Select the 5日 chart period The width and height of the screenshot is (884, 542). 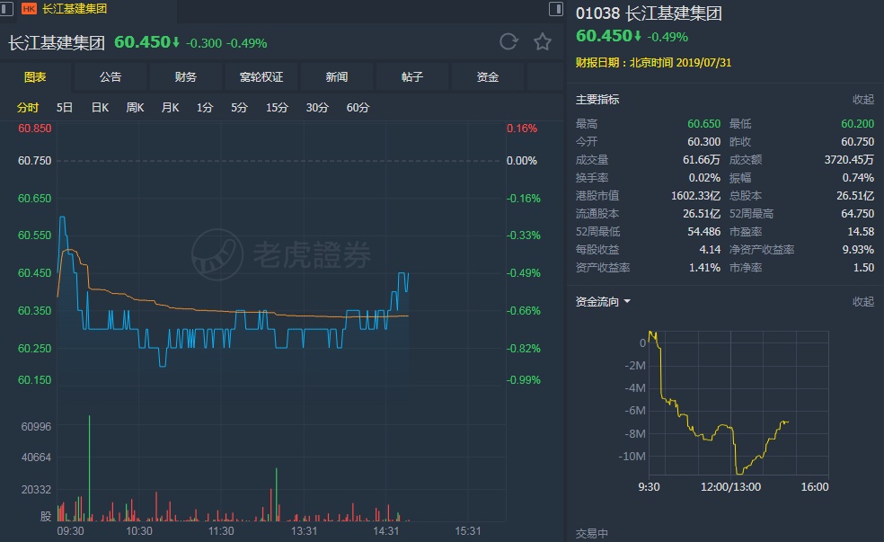point(65,107)
